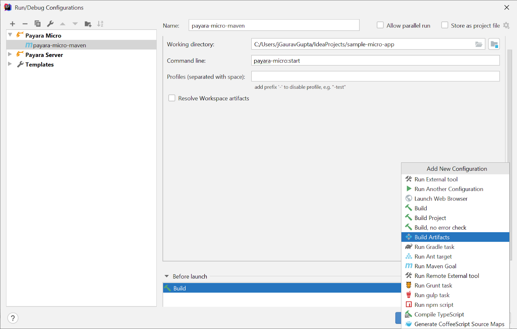Choose Run npm script

click(x=455, y=305)
